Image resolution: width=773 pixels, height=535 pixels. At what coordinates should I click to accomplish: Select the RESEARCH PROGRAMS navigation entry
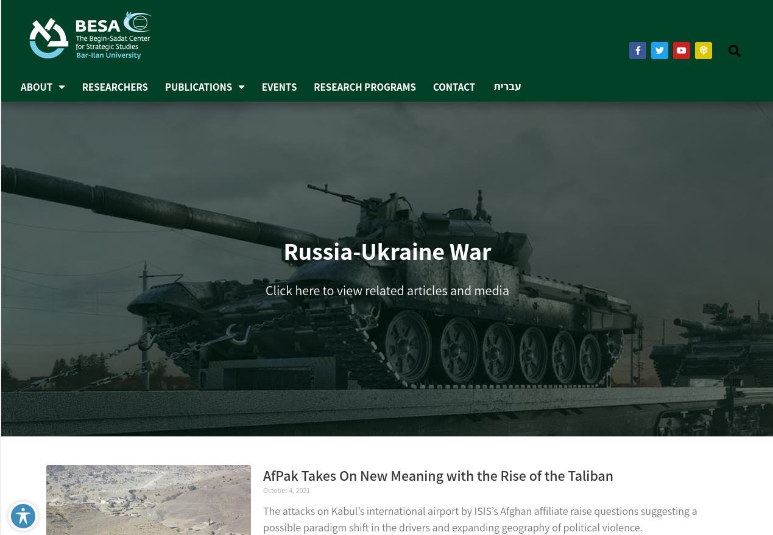point(364,86)
